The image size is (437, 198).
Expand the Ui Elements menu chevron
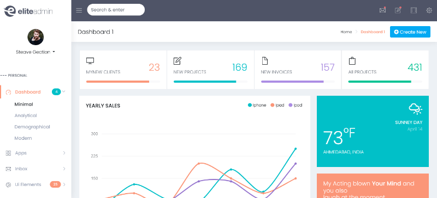64,184
